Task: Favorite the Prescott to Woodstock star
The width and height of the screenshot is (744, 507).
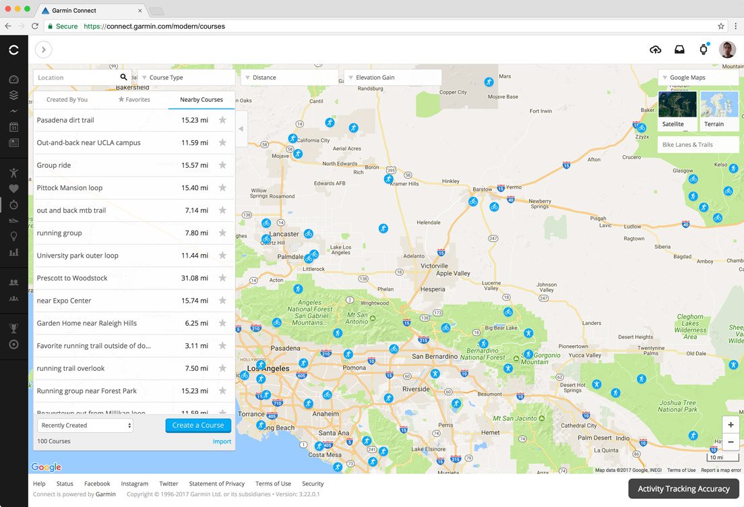Action: click(x=222, y=278)
